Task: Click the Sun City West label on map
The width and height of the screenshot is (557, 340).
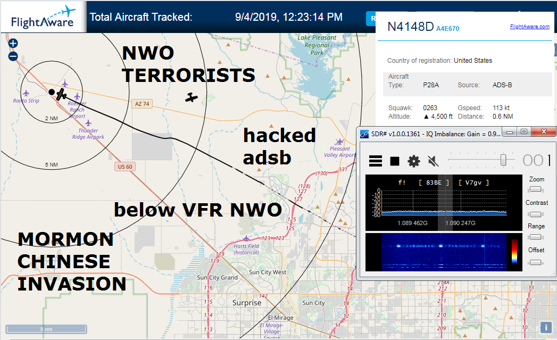Action: coord(268,272)
